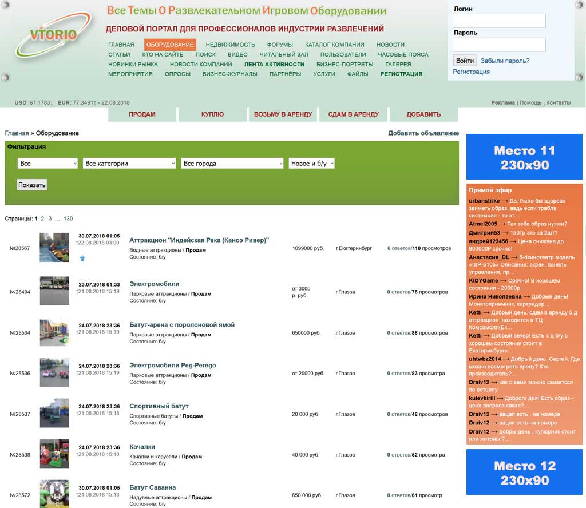Click the Место 11 banner ad
Viewport: 586px width, 508px height.
524,157
